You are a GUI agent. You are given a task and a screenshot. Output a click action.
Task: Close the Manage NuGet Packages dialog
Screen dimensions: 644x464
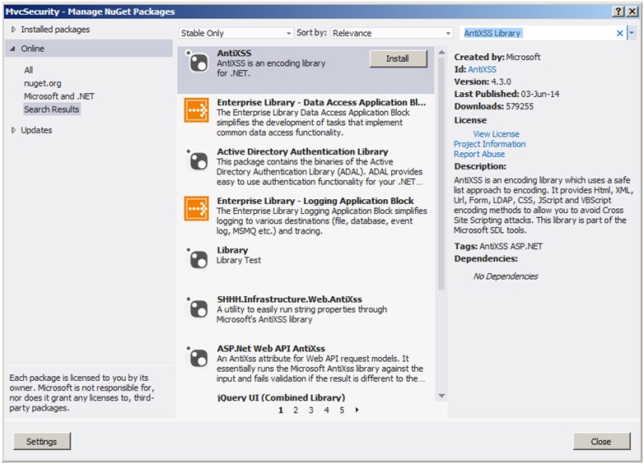tap(601, 442)
